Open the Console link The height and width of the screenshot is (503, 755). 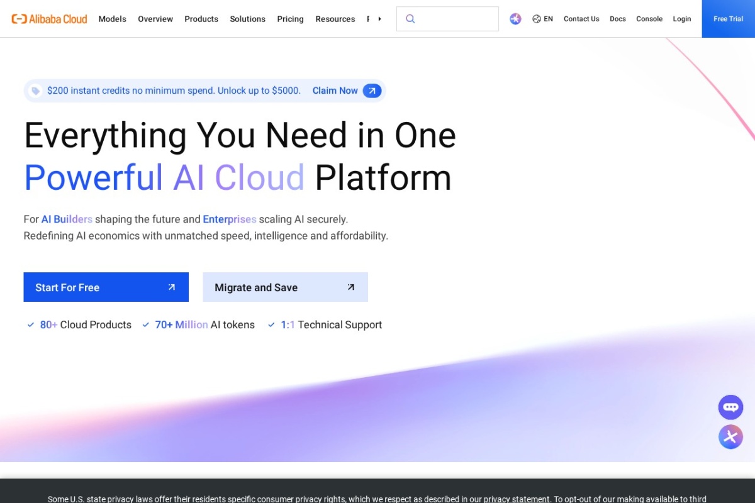[x=649, y=19]
